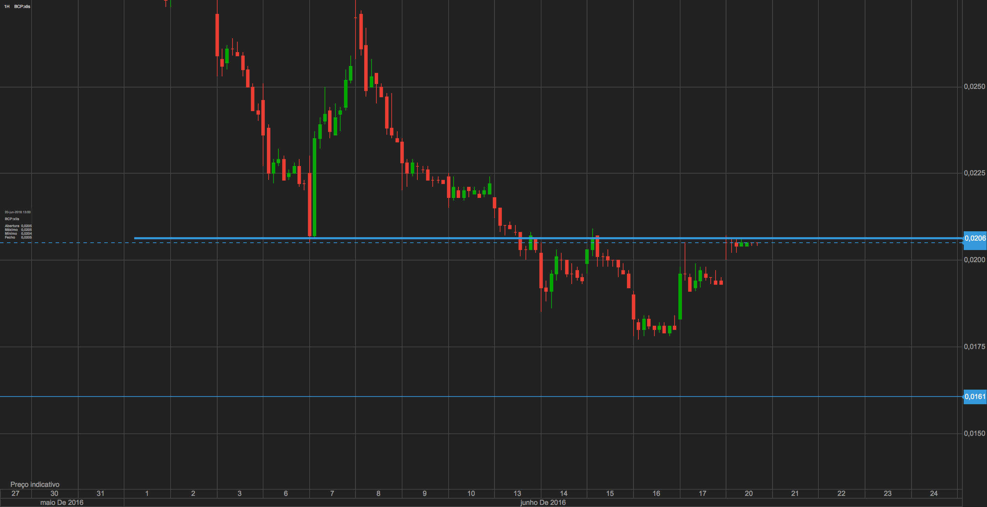
Task: Click 'maio De 2016' month label
Action: (62, 502)
